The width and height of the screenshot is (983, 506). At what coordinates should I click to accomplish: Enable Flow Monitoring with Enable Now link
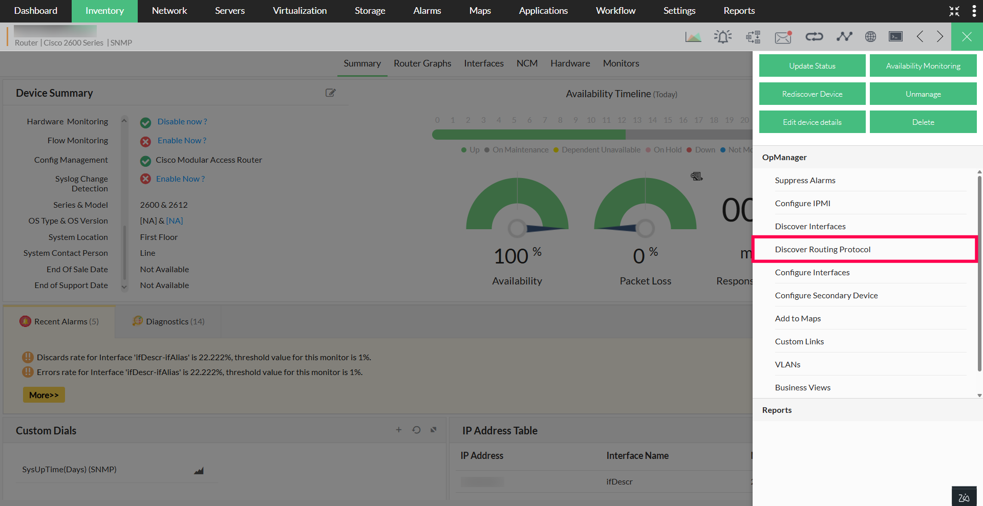(182, 141)
